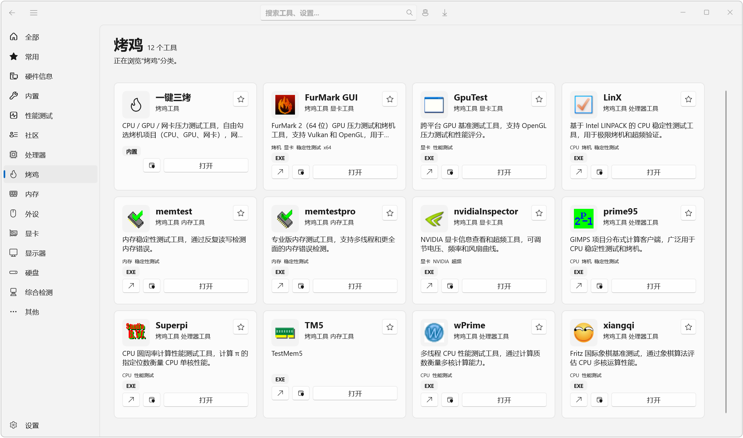The width and height of the screenshot is (743, 438).
Task: Select the 内存 category
Action: (x=51, y=194)
